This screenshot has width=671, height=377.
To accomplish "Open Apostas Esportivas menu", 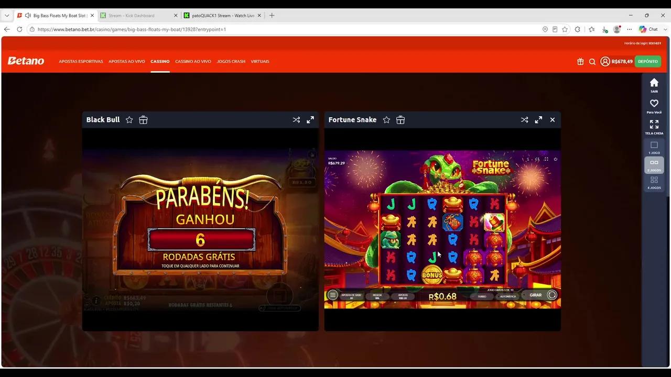I will click(x=81, y=61).
